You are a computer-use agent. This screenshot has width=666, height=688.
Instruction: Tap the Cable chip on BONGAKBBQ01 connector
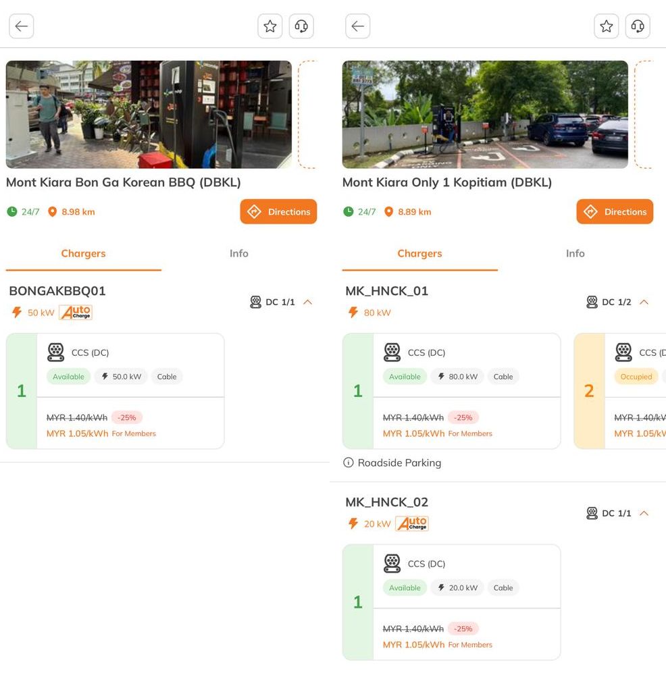pyautogui.click(x=167, y=377)
